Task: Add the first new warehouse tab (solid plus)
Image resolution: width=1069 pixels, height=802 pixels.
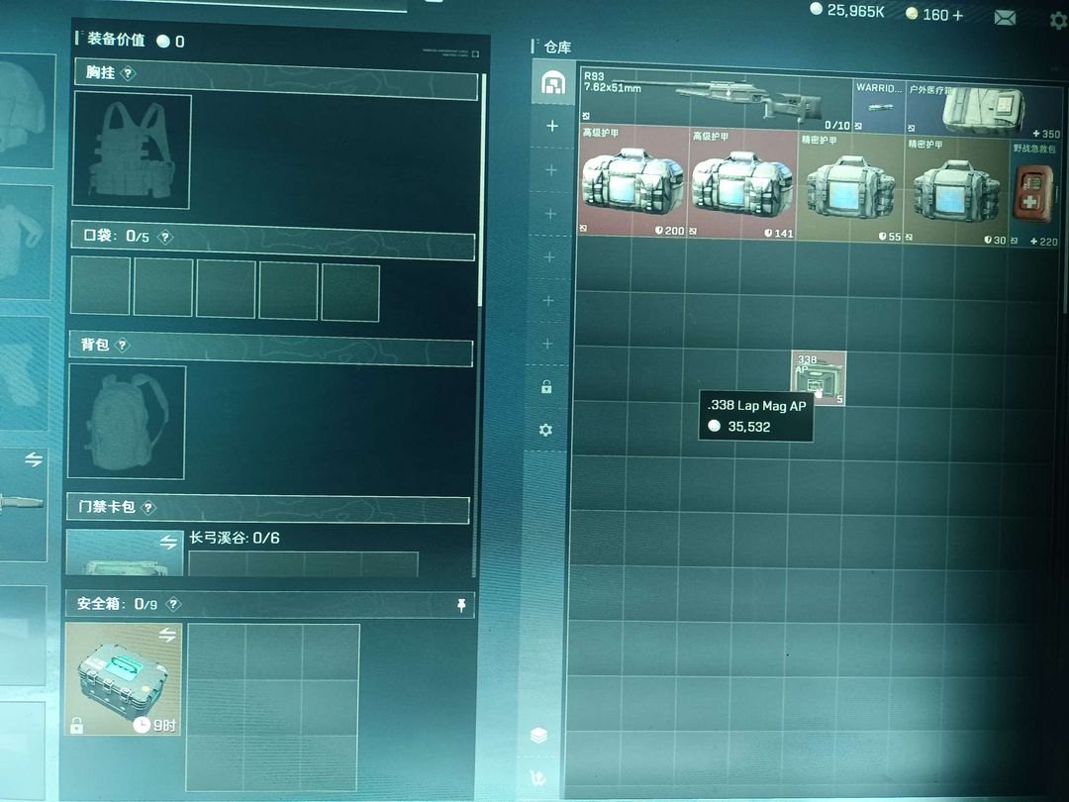Action: (x=552, y=126)
